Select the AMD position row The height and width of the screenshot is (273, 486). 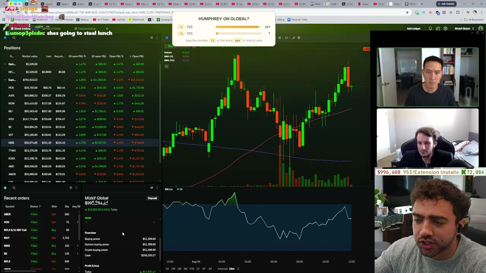pos(80,166)
